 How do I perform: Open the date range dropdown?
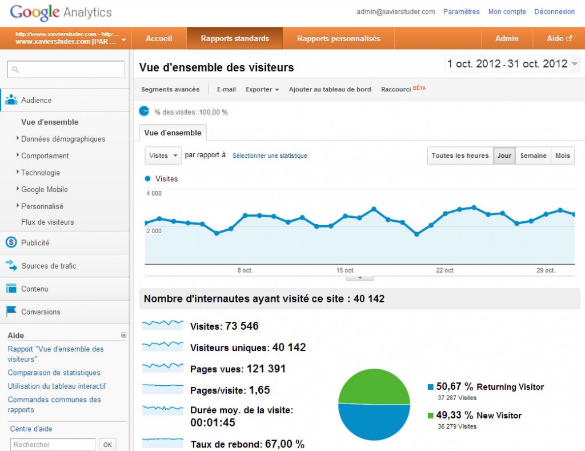(512, 64)
